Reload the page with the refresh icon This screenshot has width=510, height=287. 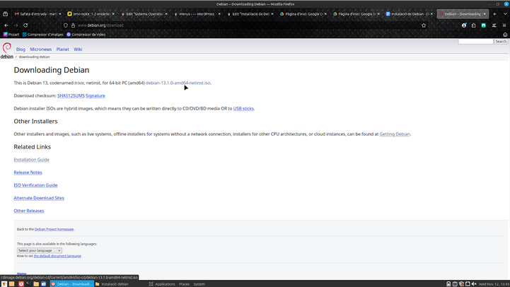pyautogui.click(x=25, y=25)
